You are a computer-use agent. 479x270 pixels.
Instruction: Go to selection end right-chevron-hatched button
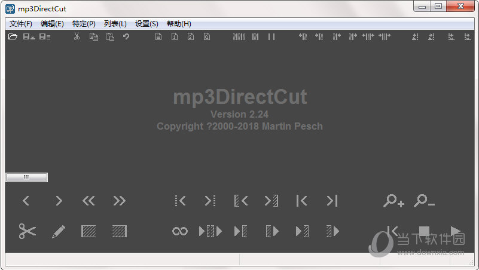pos(271,201)
